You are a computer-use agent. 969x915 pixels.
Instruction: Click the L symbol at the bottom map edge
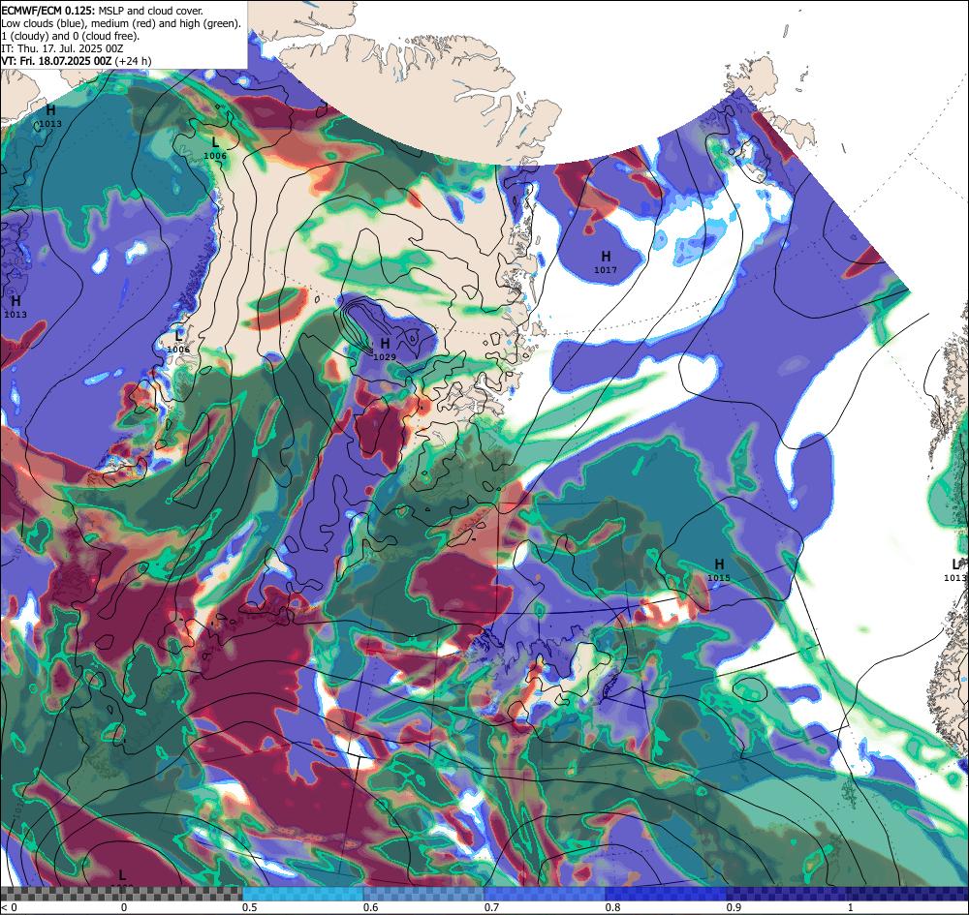122,875
